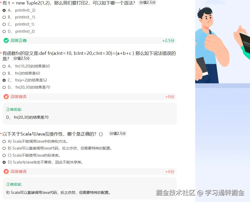Click the 掘金技术社区 watermark text
Image resolution: width=250 pixels, height=202 pixels.
(x=175, y=193)
